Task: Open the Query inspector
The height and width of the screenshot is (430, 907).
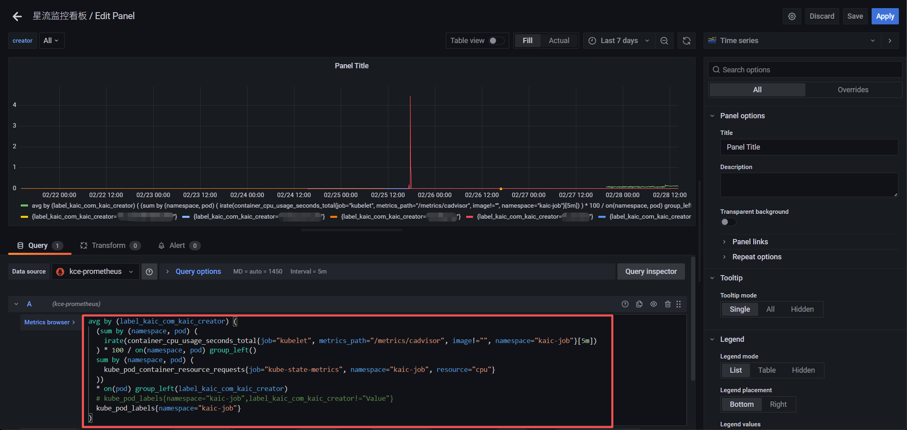Action: [651, 271]
